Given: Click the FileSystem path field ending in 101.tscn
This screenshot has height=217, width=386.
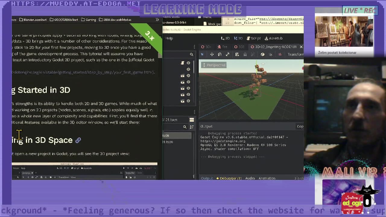Looking at the screenshot, I should point(175,120).
